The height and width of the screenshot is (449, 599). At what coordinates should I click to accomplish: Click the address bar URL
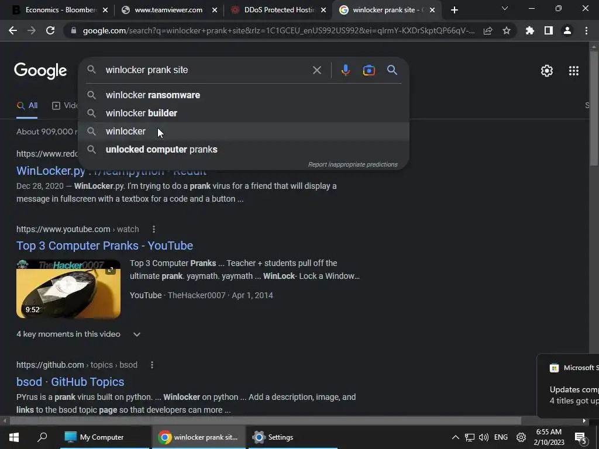click(x=279, y=31)
